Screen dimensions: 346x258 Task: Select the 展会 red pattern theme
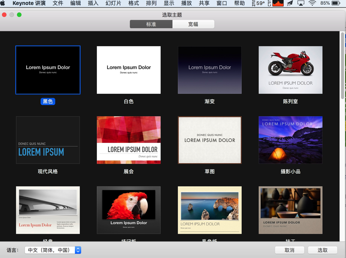[x=129, y=140]
